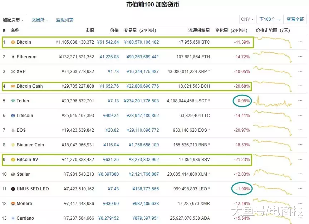Click Ethereum price ¥1,226.08

109,57
